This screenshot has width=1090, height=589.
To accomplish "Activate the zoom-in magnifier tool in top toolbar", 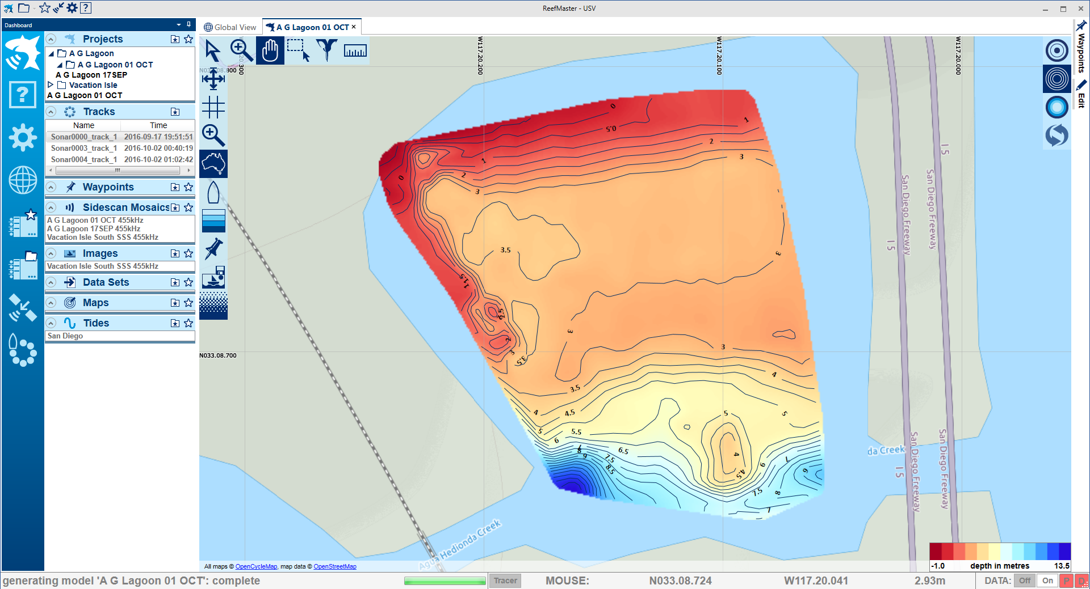I will click(x=241, y=50).
